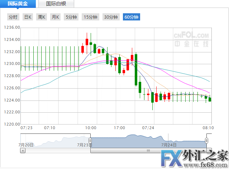The image size is (229, 169).
Task: Click the 07:10 time axis label
Action: (50, 128)
